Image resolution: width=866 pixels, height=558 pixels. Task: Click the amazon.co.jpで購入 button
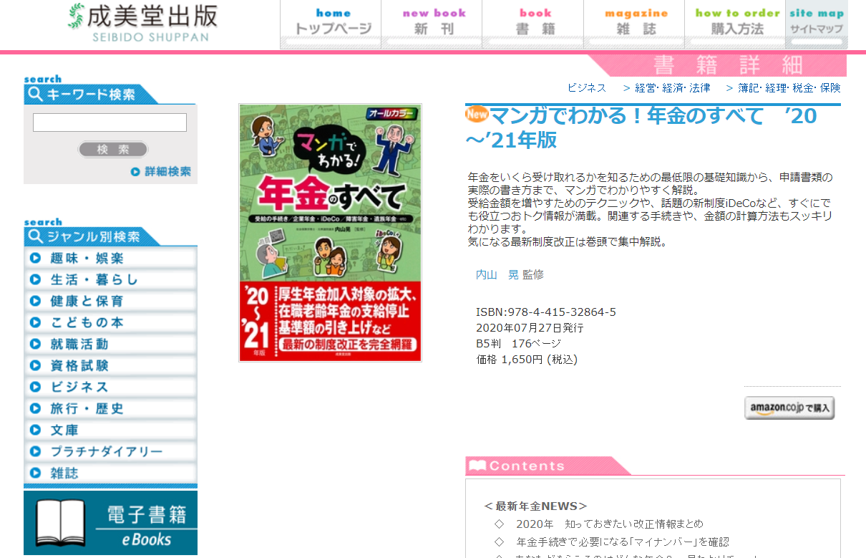(x=789, y=408)
